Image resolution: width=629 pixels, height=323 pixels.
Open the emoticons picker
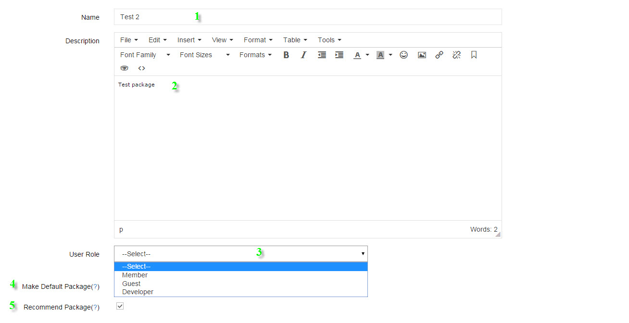tap(404, 55)
